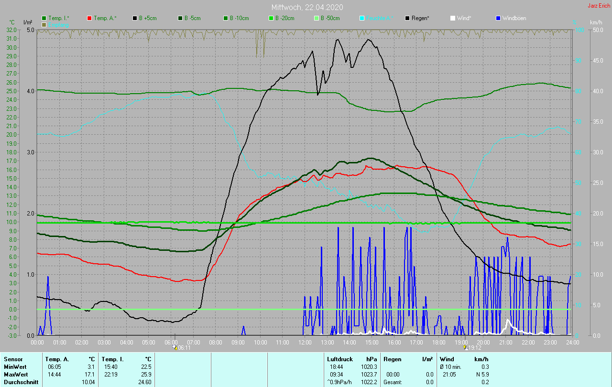The image size is (612, 387).
Task: Click the B -10cm legend label
Action: pos(239,18)
